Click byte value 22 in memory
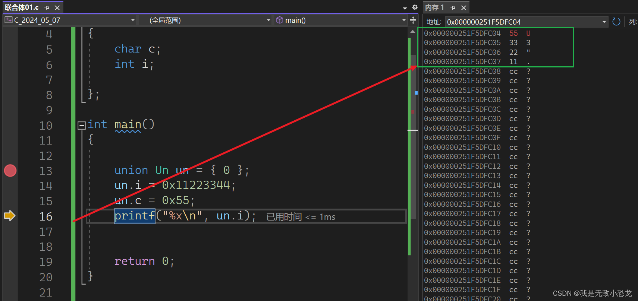 pos(513,52)
